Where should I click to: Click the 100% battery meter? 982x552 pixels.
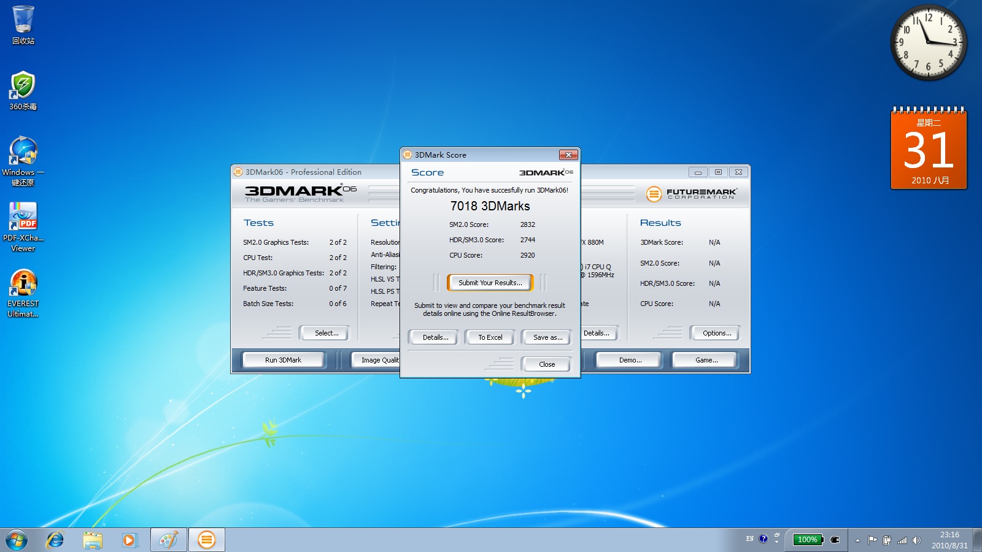pyautogui.click(x=808, y=540)
